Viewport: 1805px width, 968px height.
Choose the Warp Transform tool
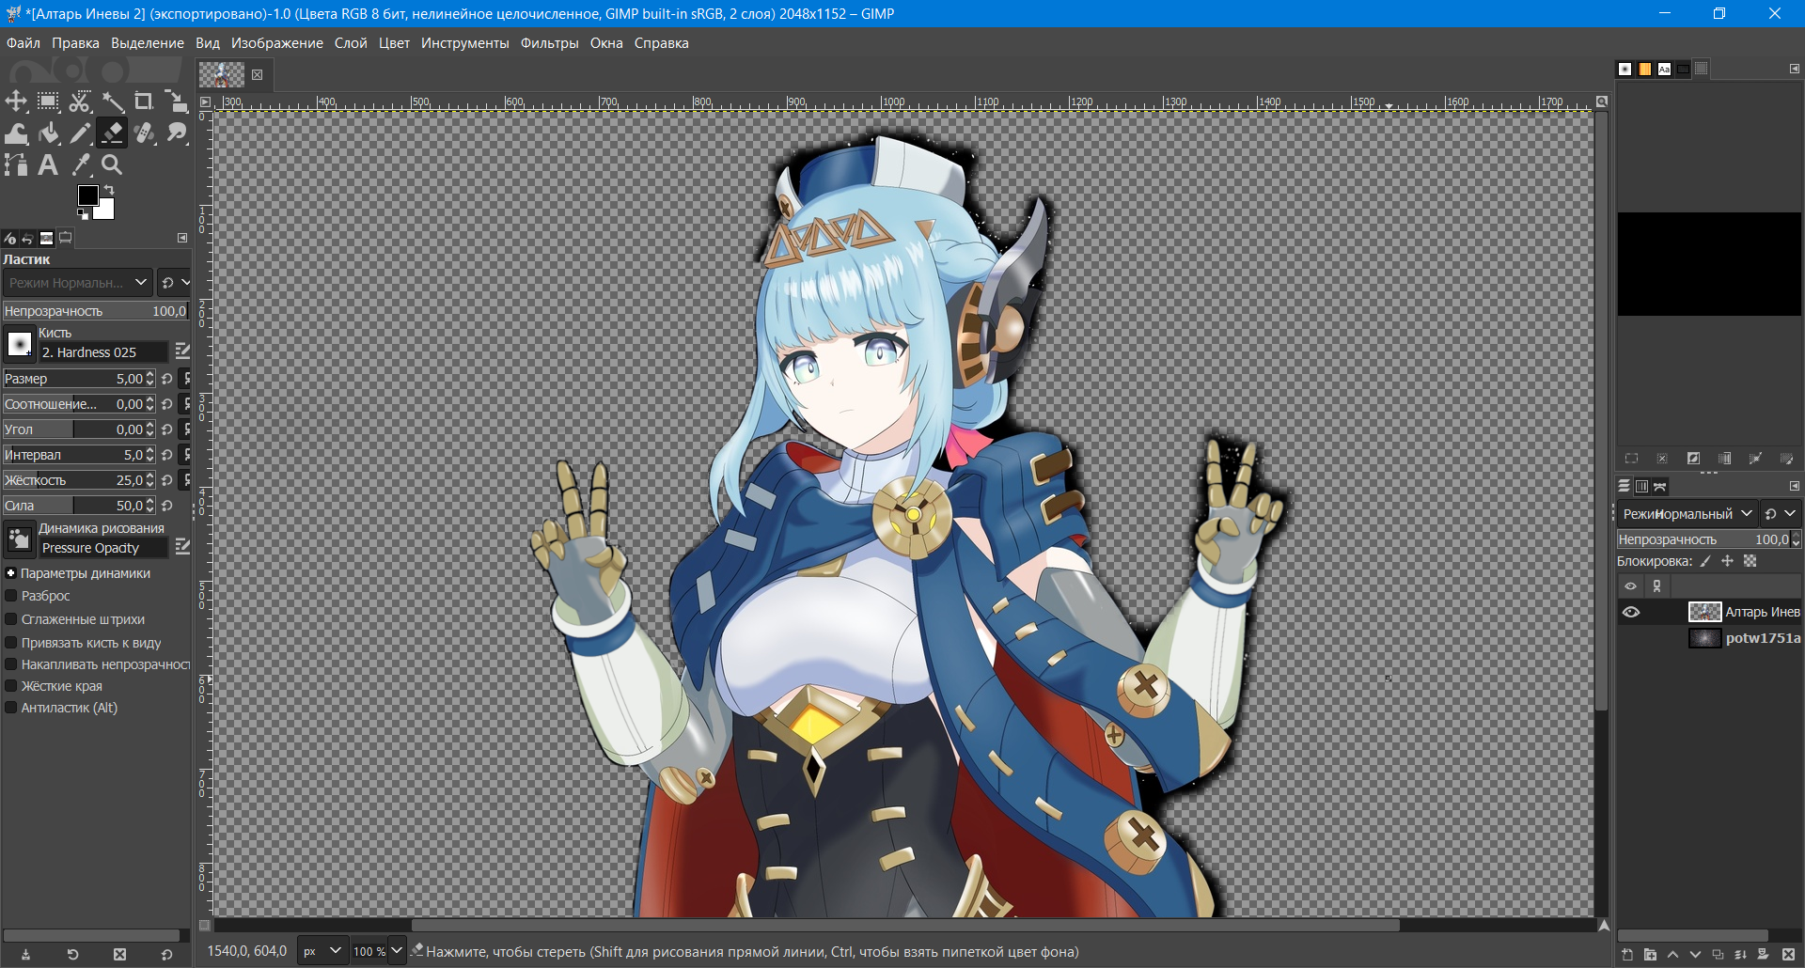point(16,133)
